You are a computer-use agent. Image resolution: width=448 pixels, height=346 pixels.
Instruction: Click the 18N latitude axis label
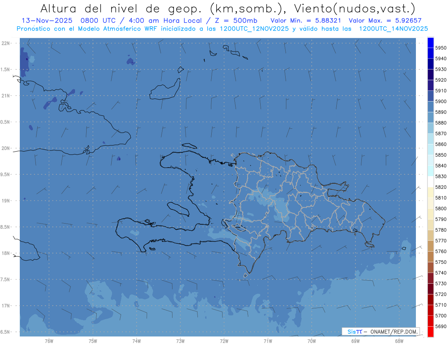6,253
